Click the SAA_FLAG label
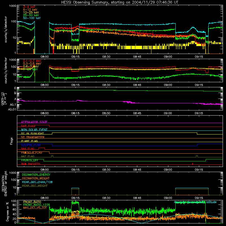The height and width of the screenshot is (226, 226). click(x=28, y=149)
